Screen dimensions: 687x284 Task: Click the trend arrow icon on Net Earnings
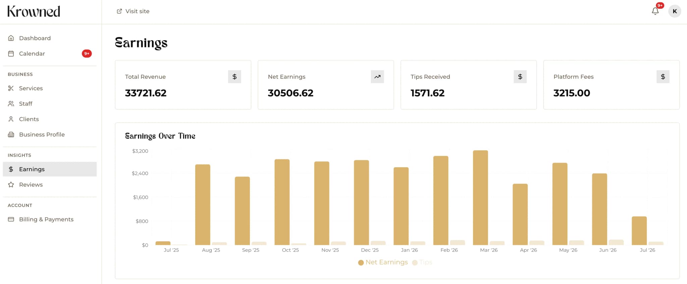click(377, 77)
